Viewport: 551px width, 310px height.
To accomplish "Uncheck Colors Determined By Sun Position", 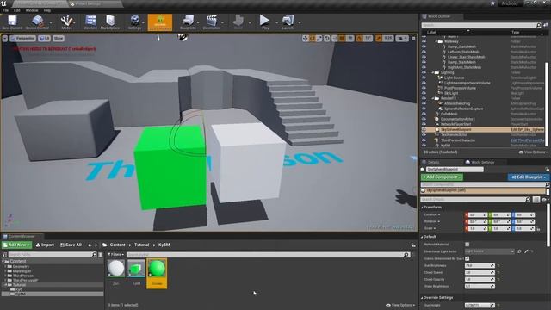I will coord(467,258).
